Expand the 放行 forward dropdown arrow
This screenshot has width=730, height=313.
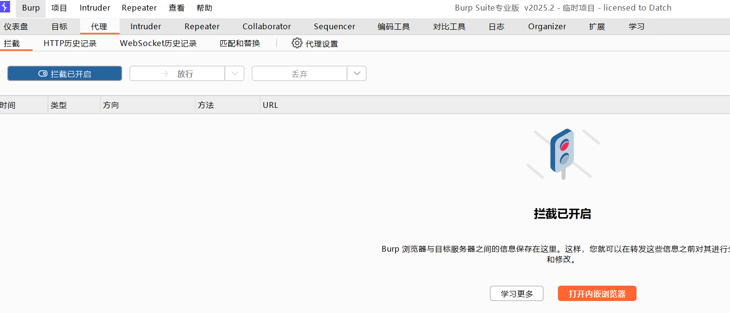tap(235, 73)
